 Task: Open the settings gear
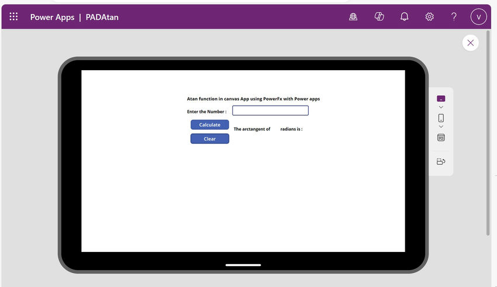point(430,16)
